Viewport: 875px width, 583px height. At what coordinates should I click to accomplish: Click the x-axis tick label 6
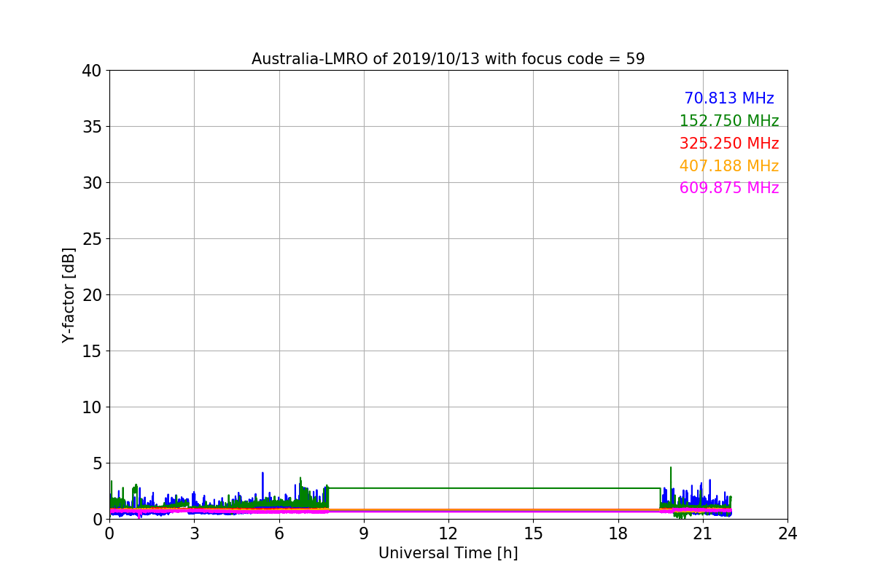pos(279,533)
